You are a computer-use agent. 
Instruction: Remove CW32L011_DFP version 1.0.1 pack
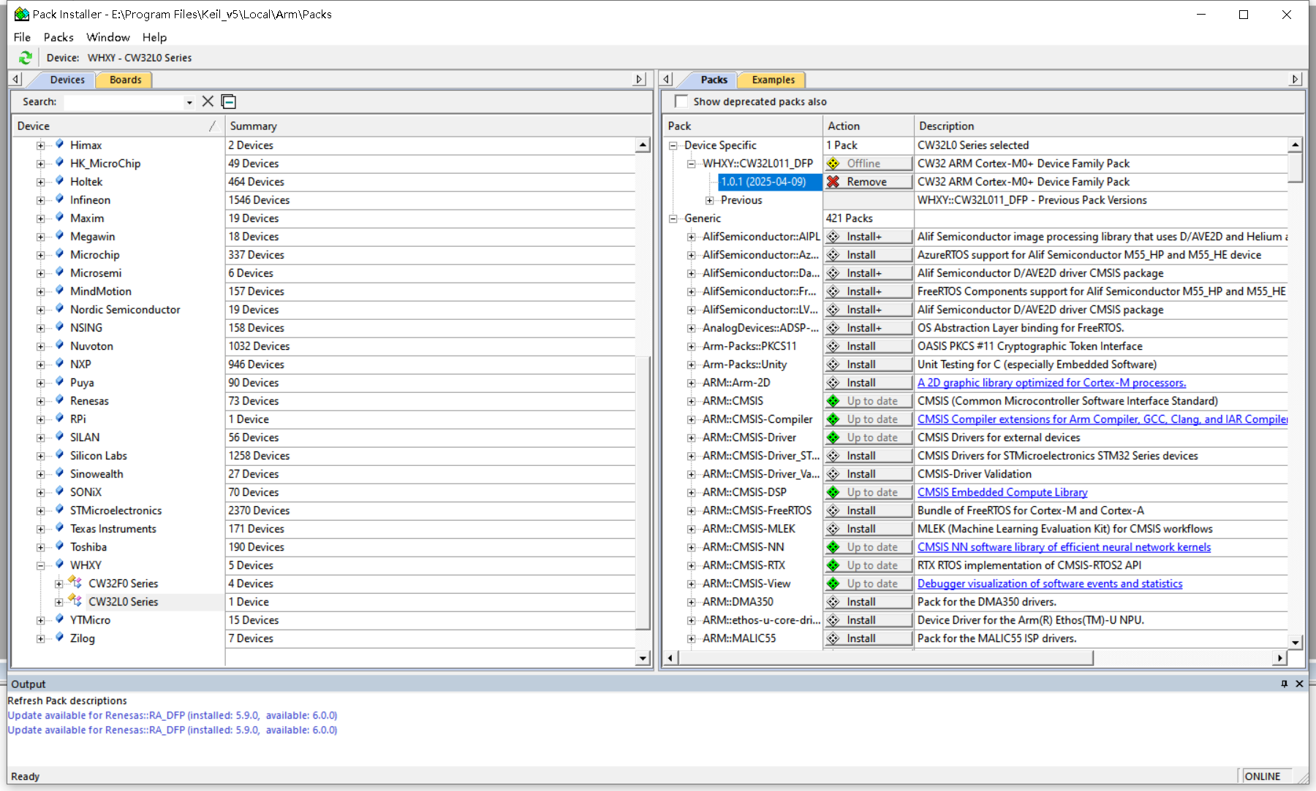pyautogui.click(x=868, y=182)
